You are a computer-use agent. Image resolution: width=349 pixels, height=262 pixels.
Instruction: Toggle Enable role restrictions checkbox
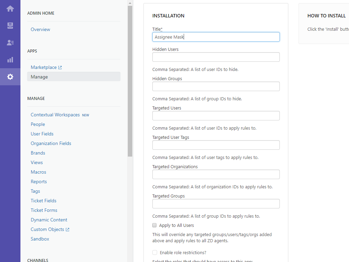[x=155, y=252]
